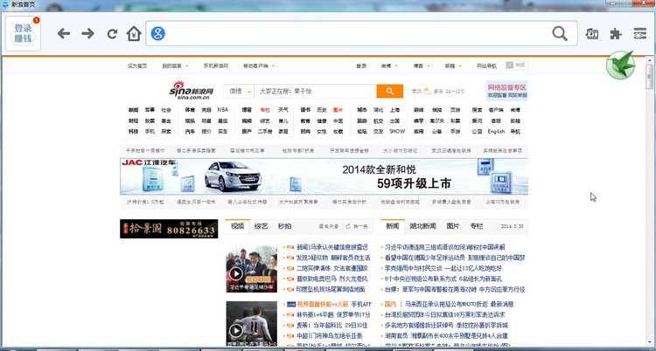Click the 换一换 refresh icon in video panel
Image resolution: width=656 pixels, height=351 pixels.
click(348, 226)
